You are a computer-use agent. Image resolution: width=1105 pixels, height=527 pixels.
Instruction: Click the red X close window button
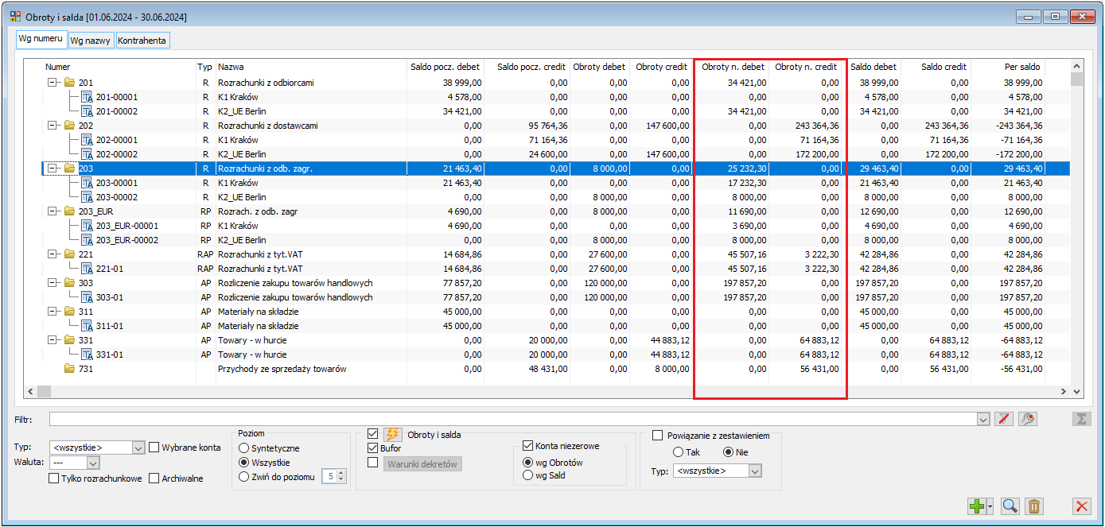point(1081,506)
